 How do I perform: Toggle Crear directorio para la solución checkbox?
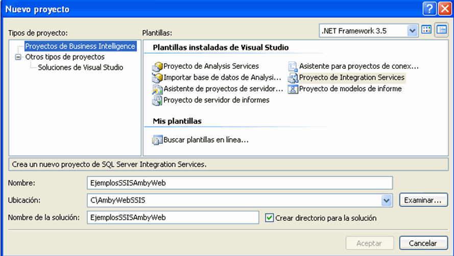[x=269, y=218]
